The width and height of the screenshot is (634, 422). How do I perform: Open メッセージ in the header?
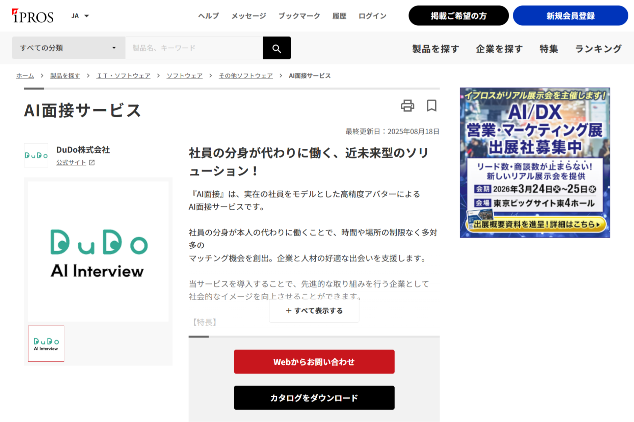[x=249, y=16]
